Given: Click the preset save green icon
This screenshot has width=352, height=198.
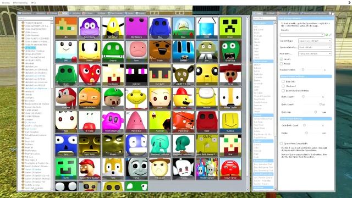Looking at the screenshot, I should pyautogui.click(x=327, y=35).
